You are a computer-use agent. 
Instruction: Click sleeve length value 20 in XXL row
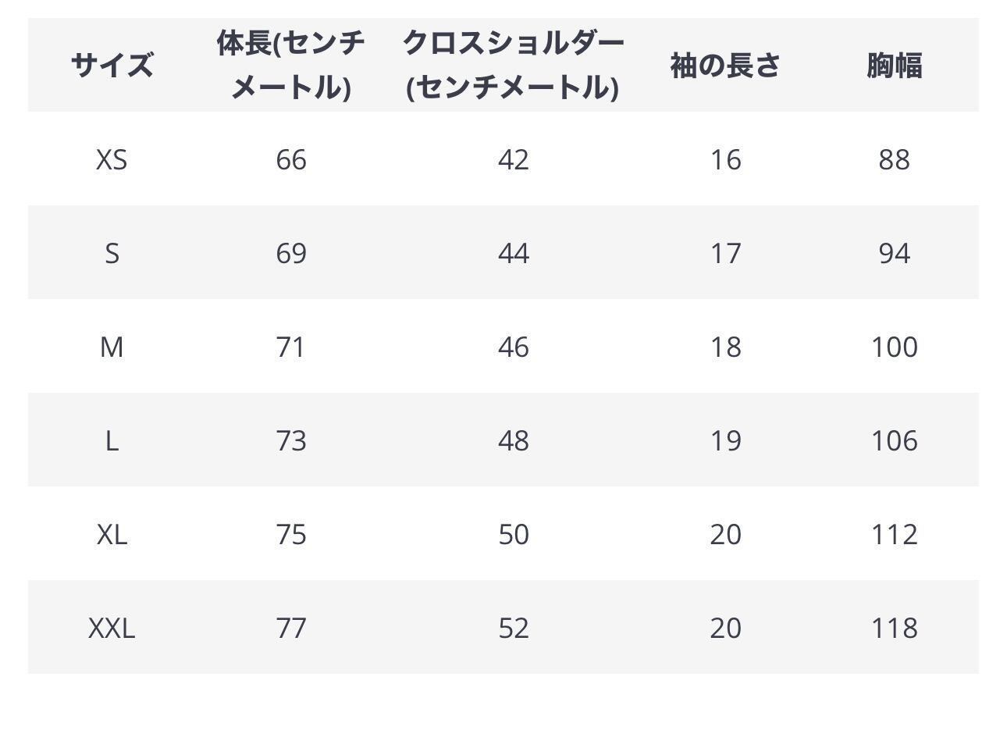coord(725,628)
